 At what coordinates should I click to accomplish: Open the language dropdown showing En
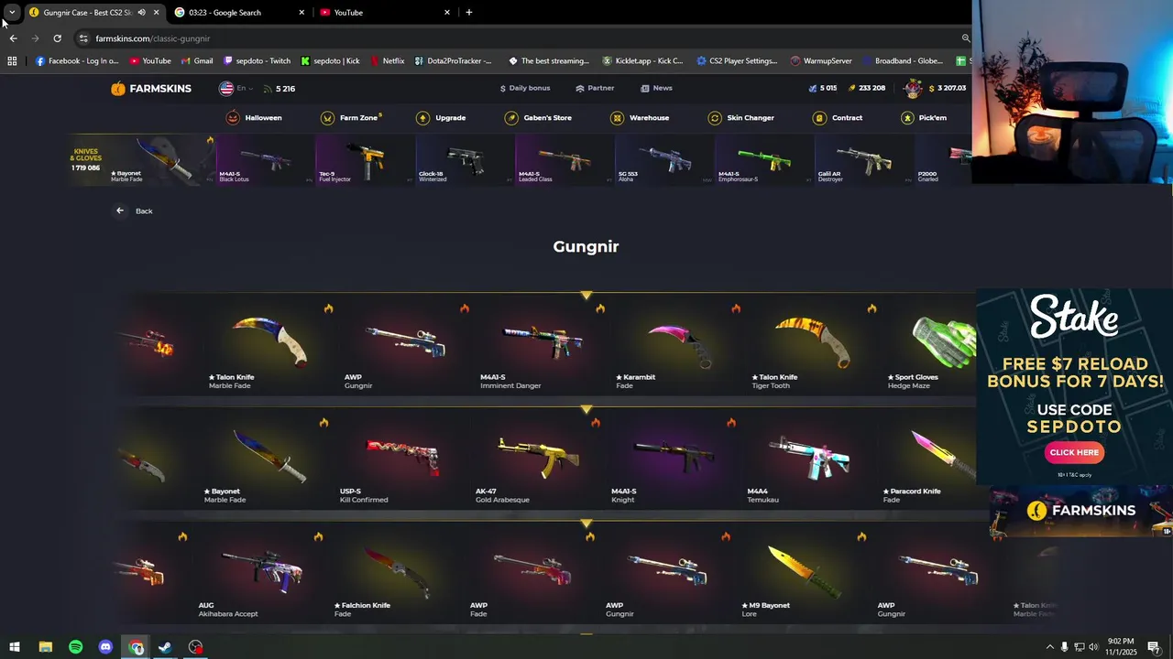pyautogui.click(x=236, y=89)
